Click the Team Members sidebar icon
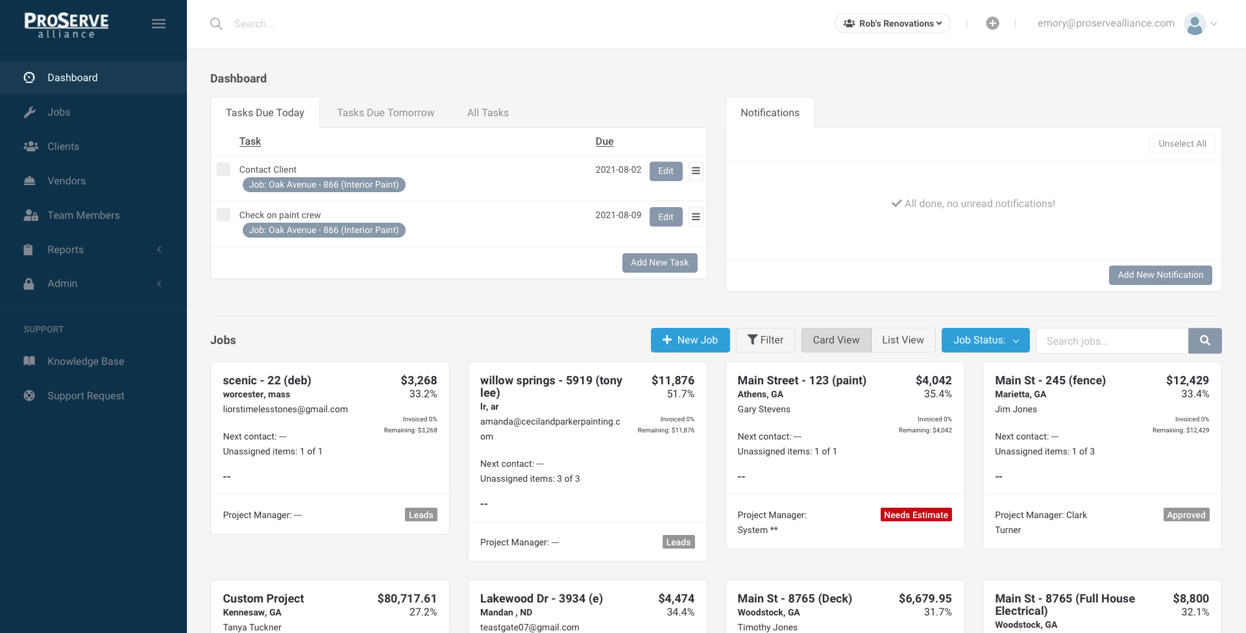 [x=31, y=215]
